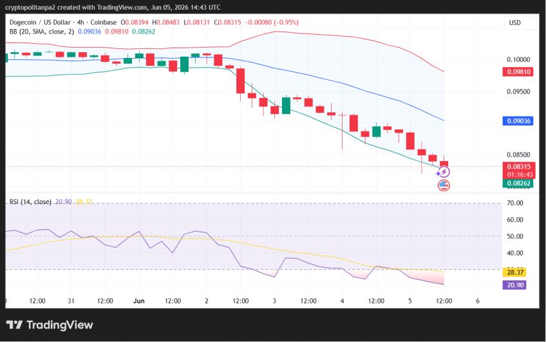Image resolution: width=546 pixels, height=342 pixels.
Task: Click the 40.00 RSI axis label
Action: point(514,253)
